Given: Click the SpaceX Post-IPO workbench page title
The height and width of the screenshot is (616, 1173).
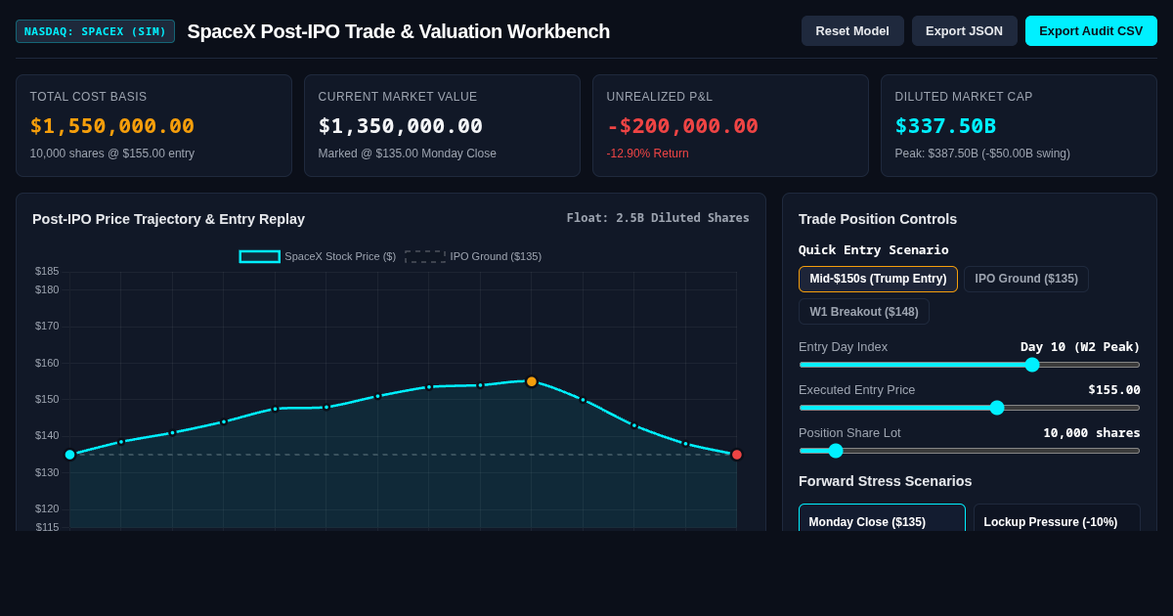Looking at the screenshot, I should [x=399, y=31].
